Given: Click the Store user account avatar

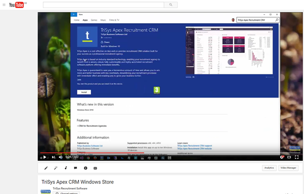Looking at the screenshot, I should [233, 20].
